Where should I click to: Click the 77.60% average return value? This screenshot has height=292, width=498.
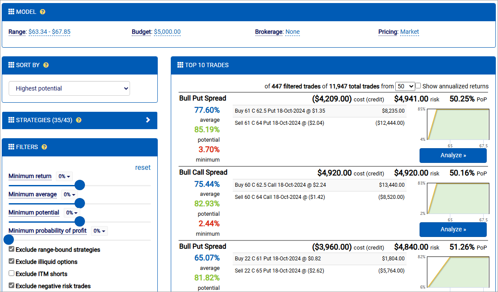tap(207, 110)
